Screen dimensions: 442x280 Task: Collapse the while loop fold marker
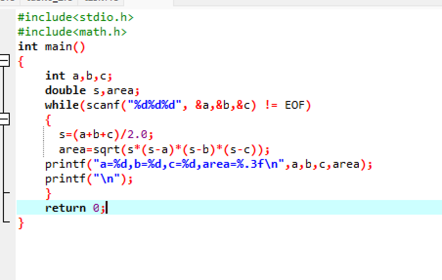click(4, 119)
